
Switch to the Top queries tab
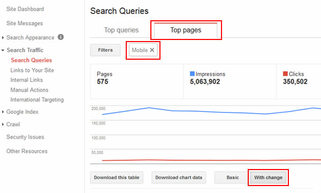tap(121, 30)
